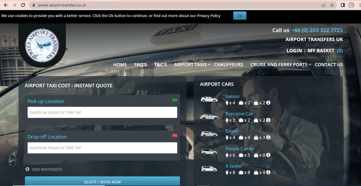The width and height of the screenshot is (361, 186).
Task: Open the browser share page icon
Action: (x=324, y=5)
